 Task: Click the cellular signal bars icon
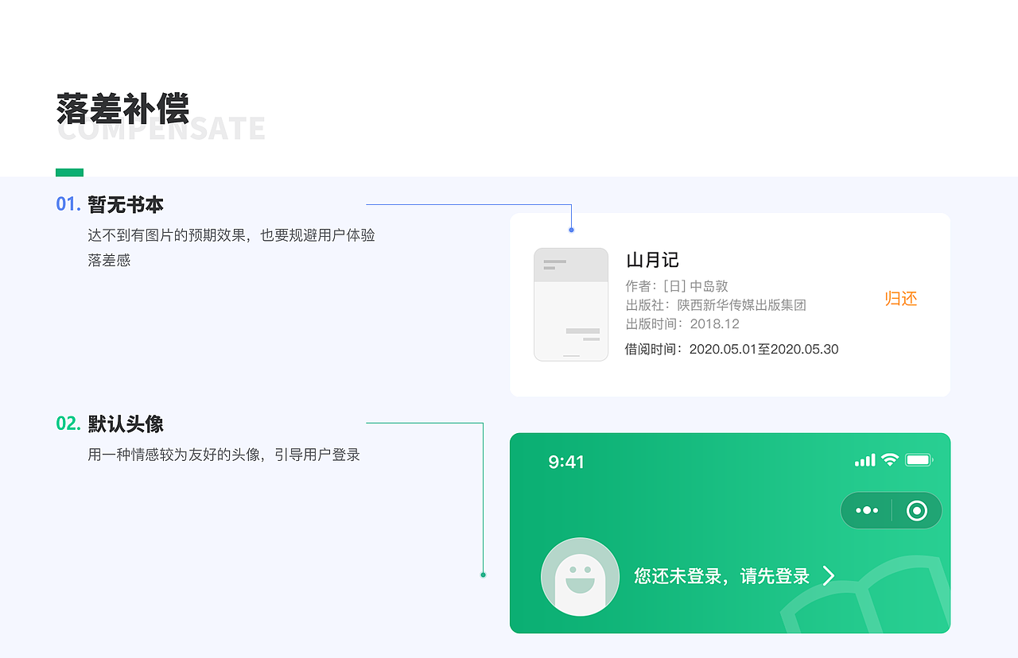(864, 460)
